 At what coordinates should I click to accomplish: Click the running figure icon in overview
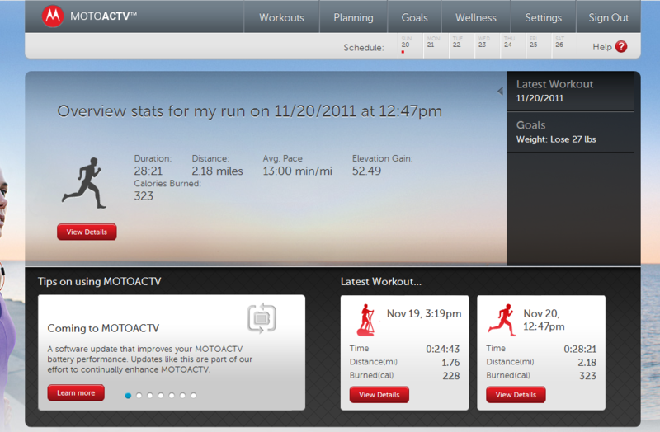coord(84,183)
